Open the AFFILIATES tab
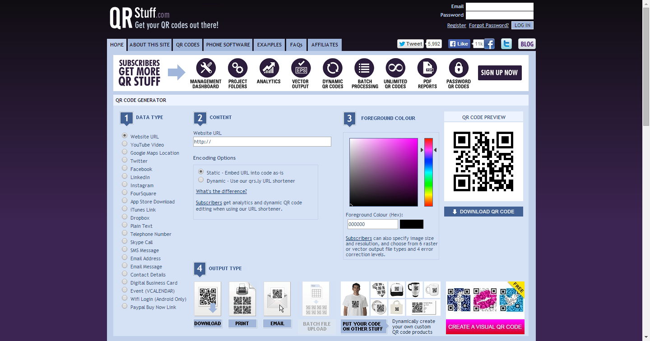This screenshot has width=650, height=341. click(x=325, y=45)
